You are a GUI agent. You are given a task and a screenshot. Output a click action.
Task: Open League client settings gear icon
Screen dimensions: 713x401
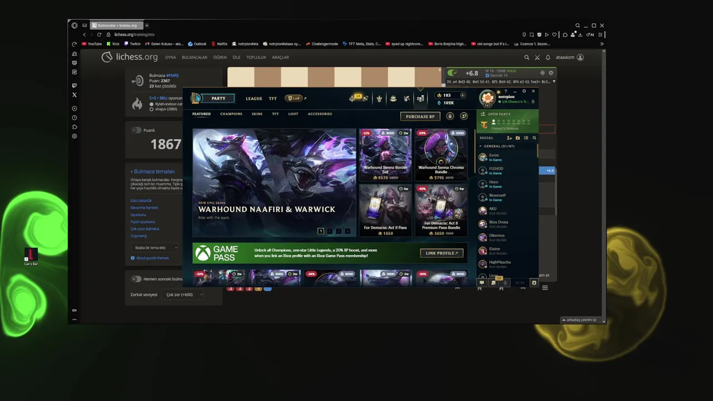point(524,91)
